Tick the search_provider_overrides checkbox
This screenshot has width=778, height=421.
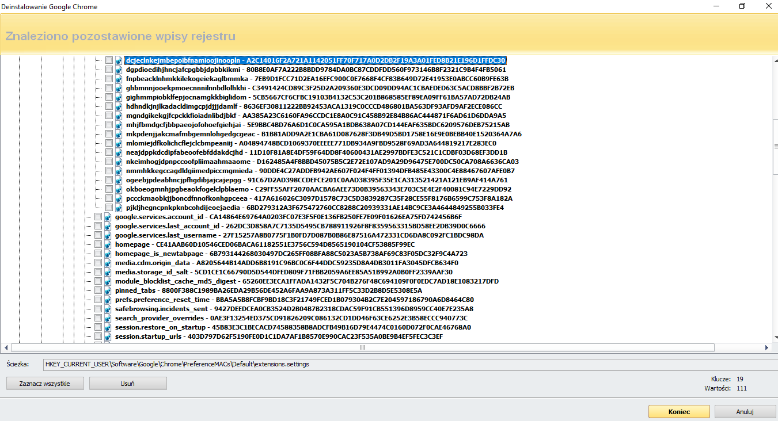(x=98, y=318)
